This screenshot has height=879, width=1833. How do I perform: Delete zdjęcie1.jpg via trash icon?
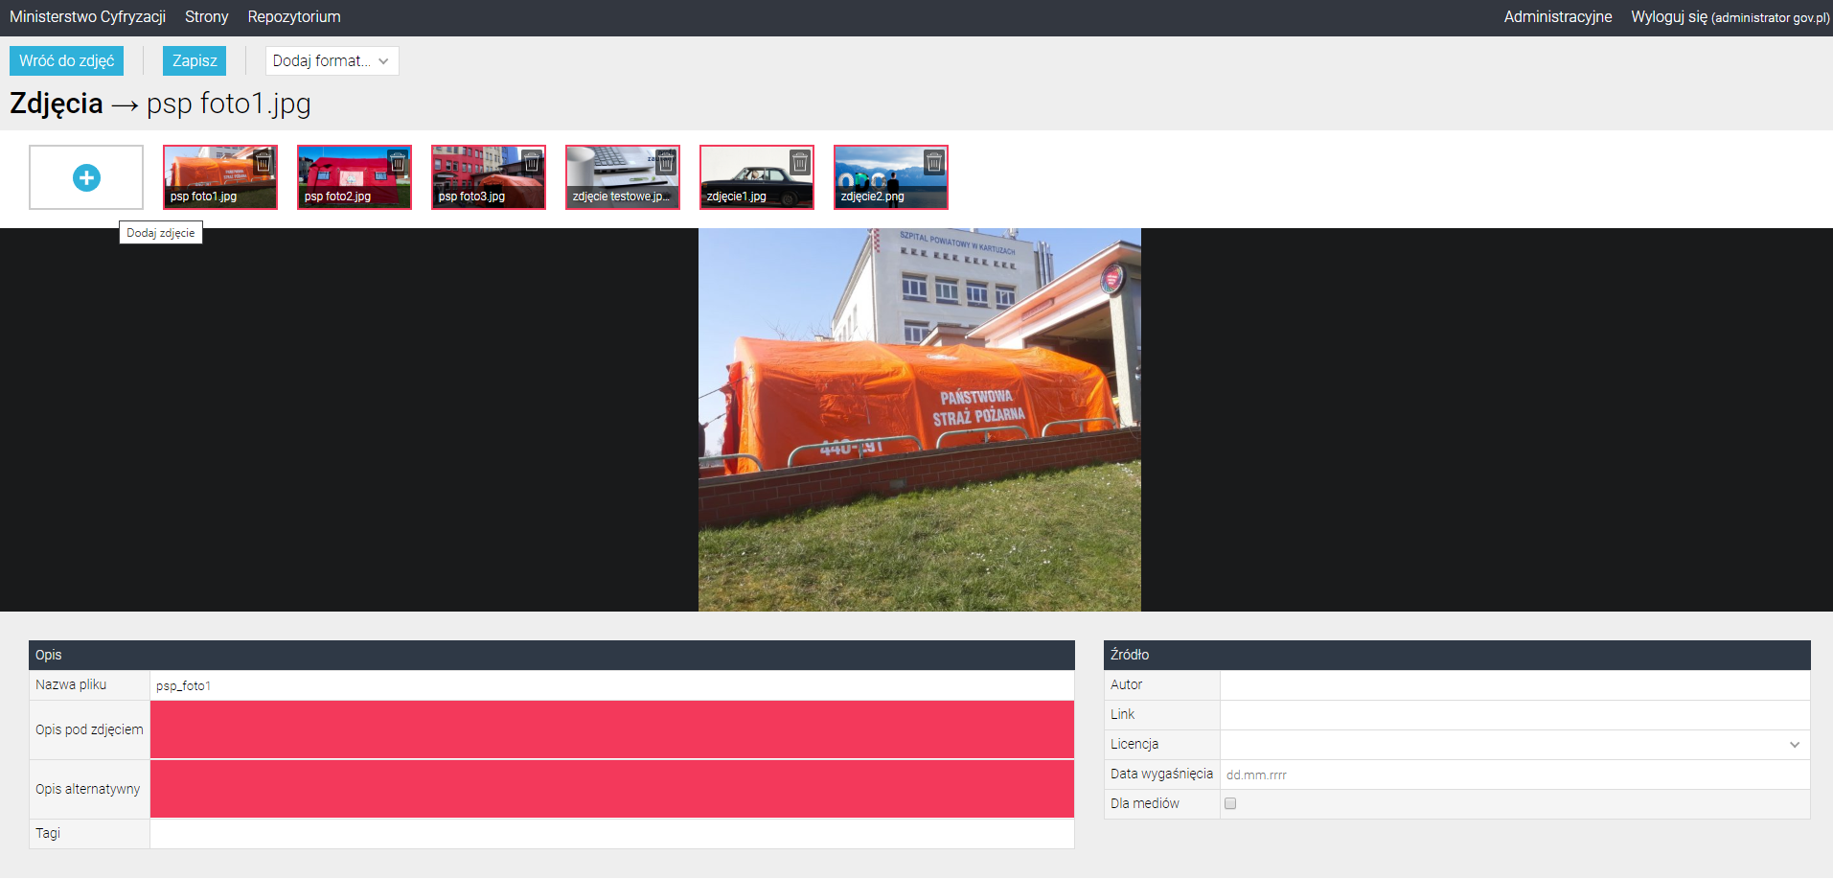click(800, 162)
